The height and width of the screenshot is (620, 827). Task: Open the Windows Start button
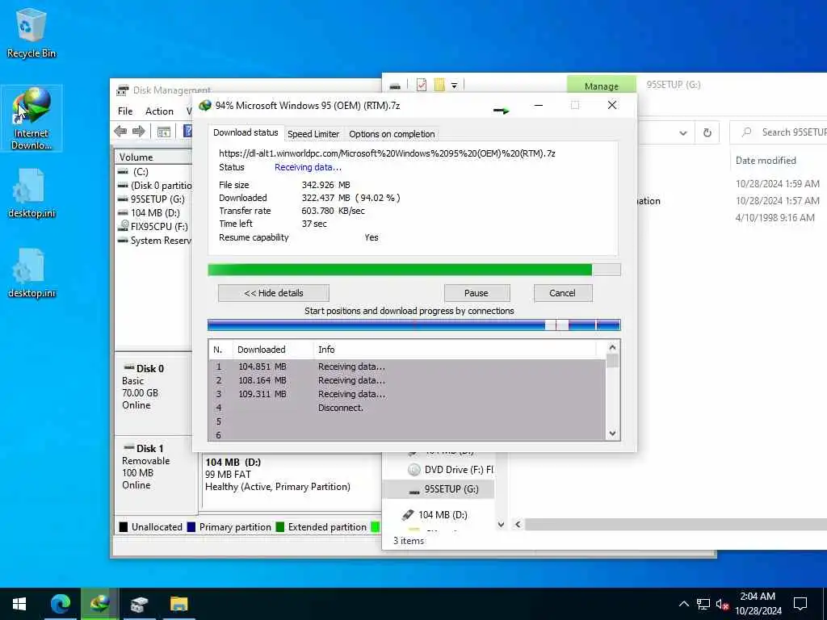19,604
